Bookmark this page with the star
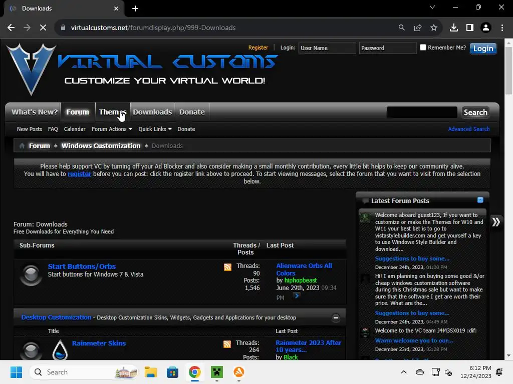The width and height of the screenshot is (513, 384). click(434, 28)
